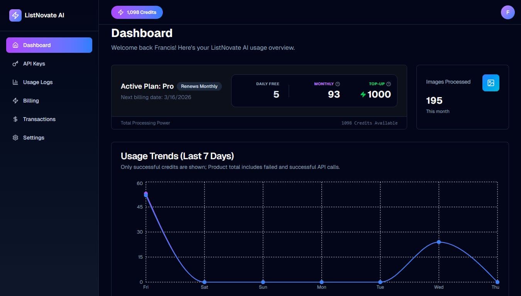Navigate to the API Keys page
Viewport: 521px width, 296px height.
click(35, 64)
